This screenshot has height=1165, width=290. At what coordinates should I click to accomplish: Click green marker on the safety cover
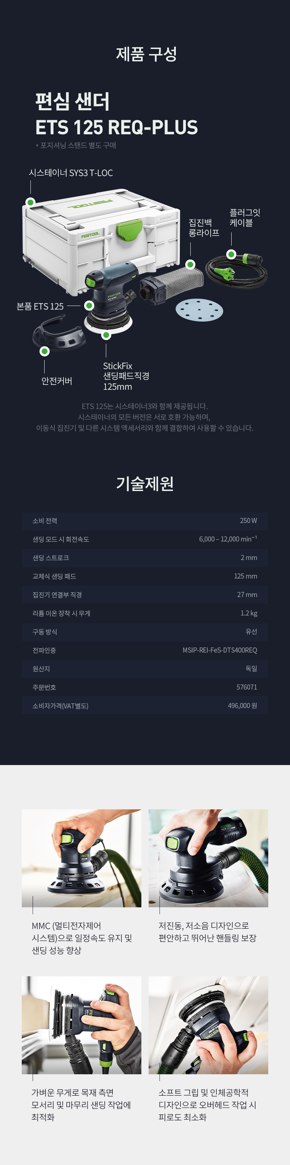pos(44,351)
